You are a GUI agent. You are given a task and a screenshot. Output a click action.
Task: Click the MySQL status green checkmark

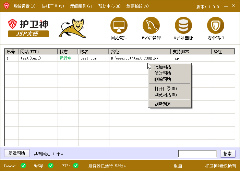pos(51,166)
